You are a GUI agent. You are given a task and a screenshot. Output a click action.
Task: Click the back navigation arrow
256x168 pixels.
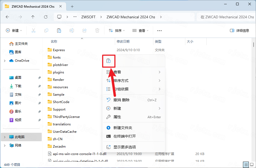(7, 17)
